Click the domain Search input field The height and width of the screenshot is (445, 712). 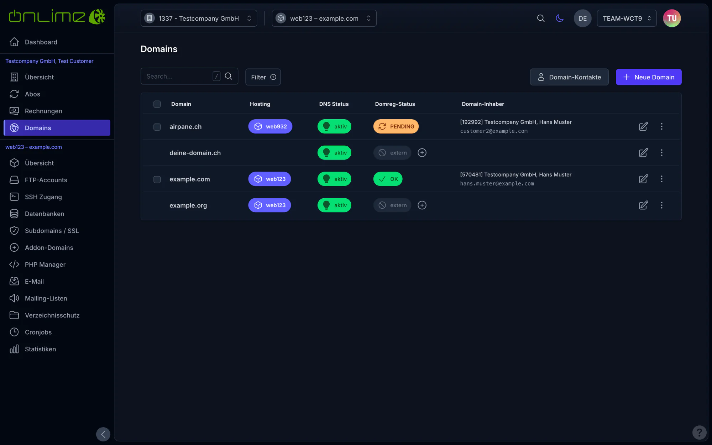178,76
